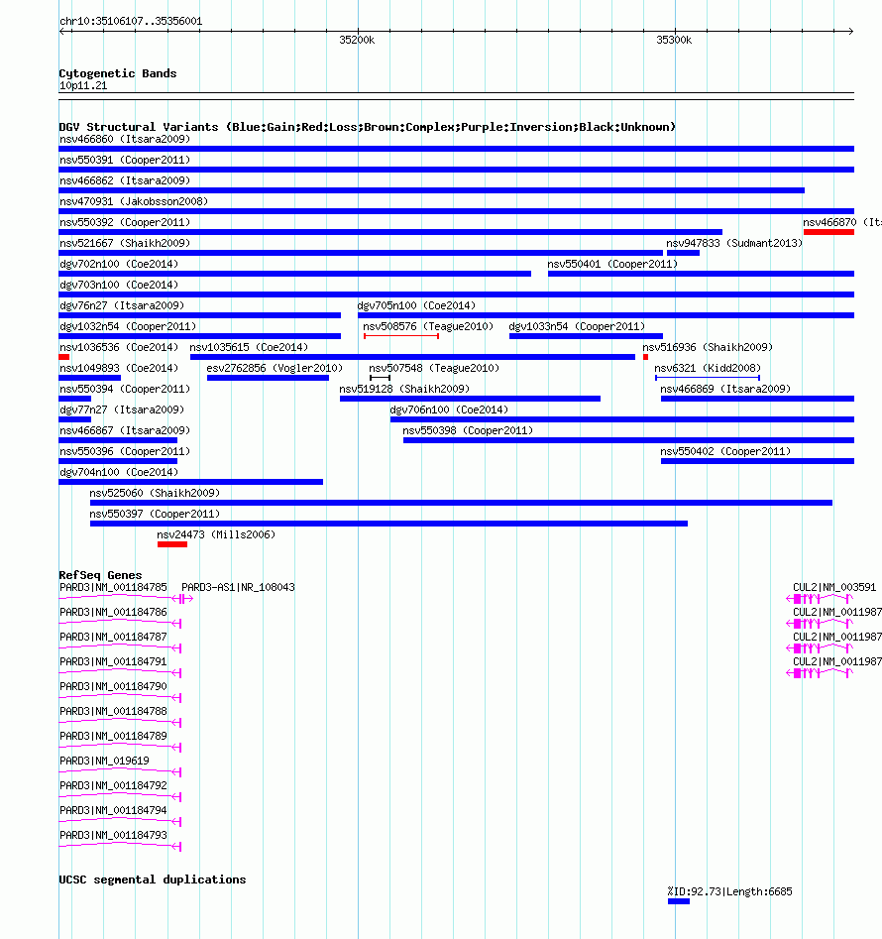This screenshot has width=882, height=939.
Task: Click the 35300k ruler tick label
Action: click(x=674, y=40)
